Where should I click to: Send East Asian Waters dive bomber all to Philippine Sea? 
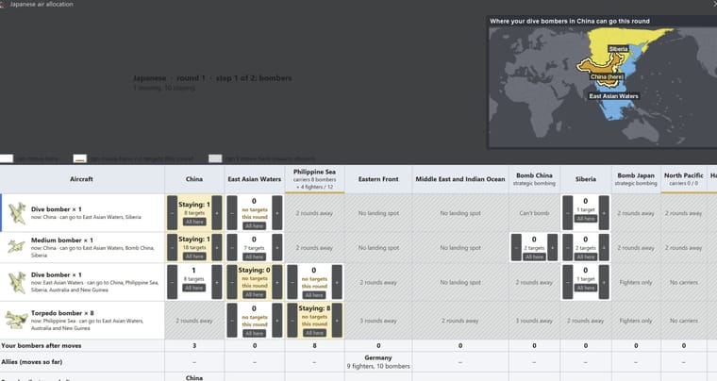pyautogui.click(x=314, y=295)
